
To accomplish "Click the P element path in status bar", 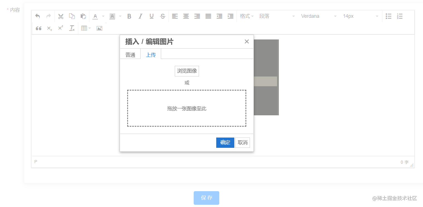I will 36,161.
